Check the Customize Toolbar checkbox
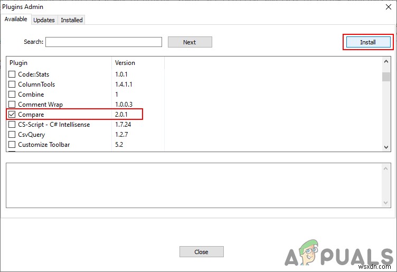The image size is (397, 272). point(12,144)
